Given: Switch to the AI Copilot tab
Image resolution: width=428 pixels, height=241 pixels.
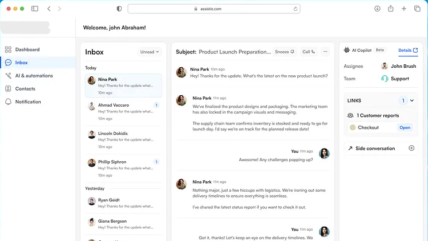Looking at the screenshot, I should coord(364,50).
